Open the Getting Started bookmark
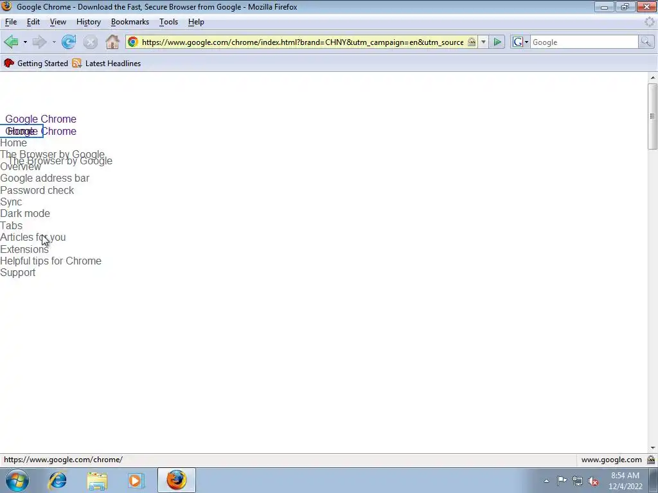The width and height of the screenshot is (658, 493). [36, 64]
